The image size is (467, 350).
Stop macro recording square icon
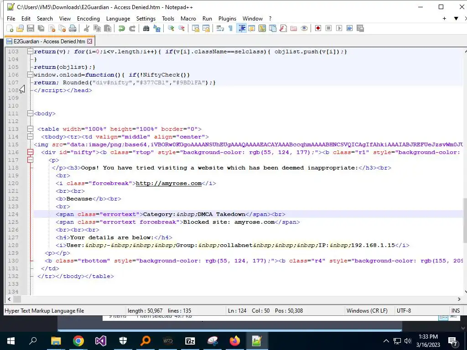pyautogui.click(x=328, y=28)
